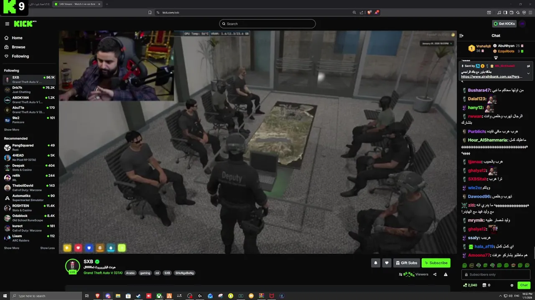Viewport: 535px width, 300px height.
Task: Click the green Subscribe button
Action: click(436, 263)
